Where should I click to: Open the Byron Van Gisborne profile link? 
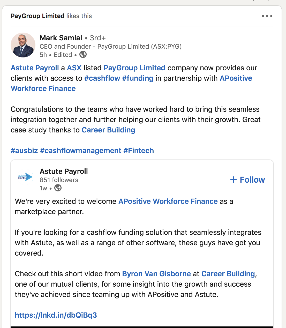[x=156, y=274]
